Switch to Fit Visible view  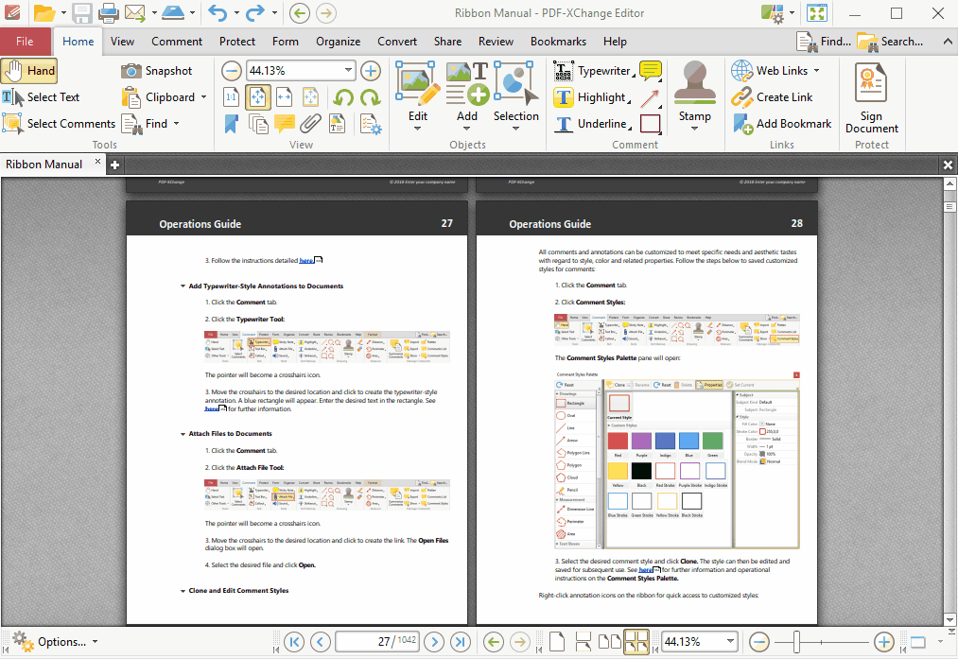click(x=310, y=97)
